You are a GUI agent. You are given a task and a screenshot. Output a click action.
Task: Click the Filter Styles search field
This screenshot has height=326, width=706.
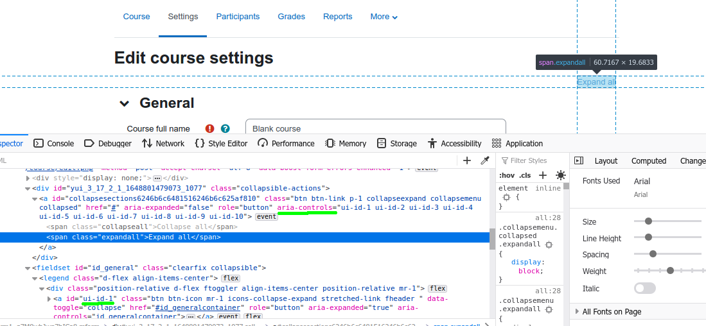pos(532,160)
